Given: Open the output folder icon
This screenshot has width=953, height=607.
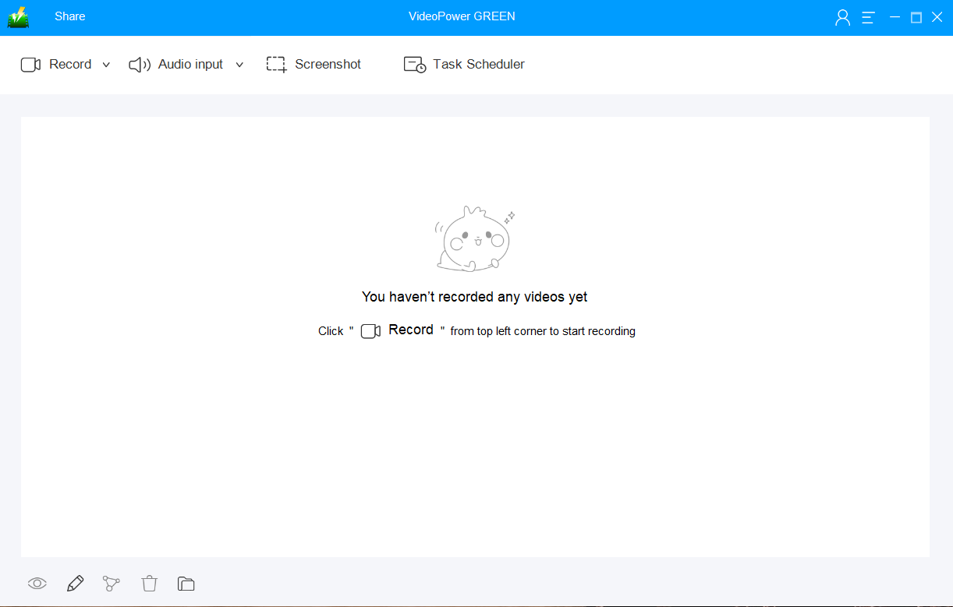Looking at the screenshot, I should pos(186,584).
